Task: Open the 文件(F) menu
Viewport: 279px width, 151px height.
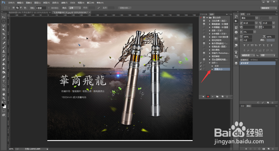Action: point(11,3)
